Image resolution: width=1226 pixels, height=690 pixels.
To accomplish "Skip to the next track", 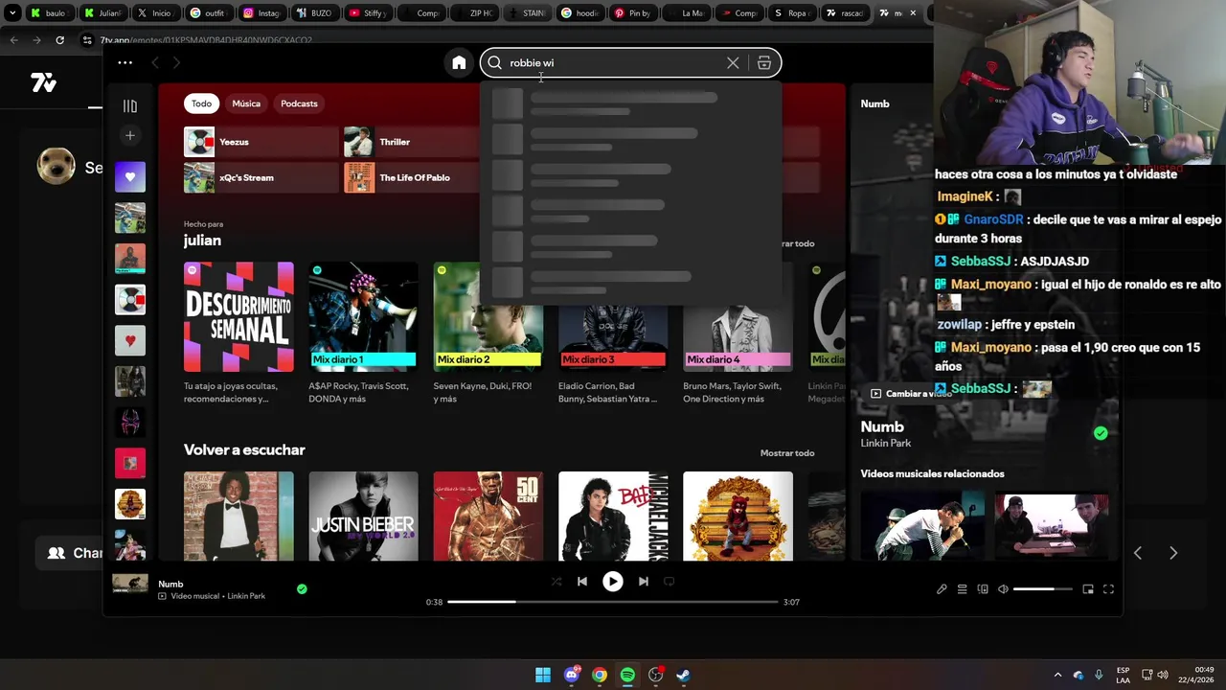I will point(643,582).
